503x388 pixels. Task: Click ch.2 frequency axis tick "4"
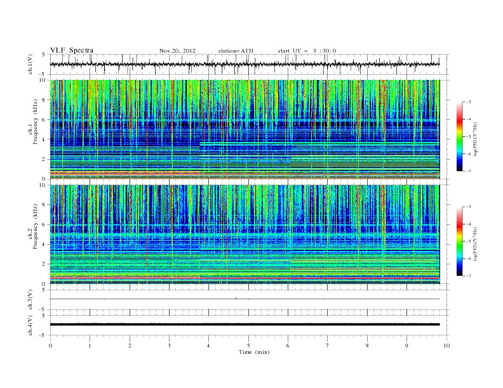point(44,244)
